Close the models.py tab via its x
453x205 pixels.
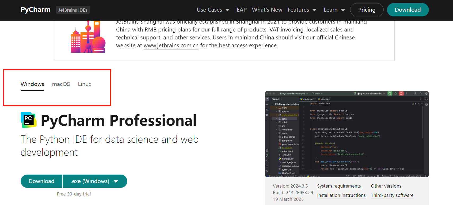[x=315, y=99]
